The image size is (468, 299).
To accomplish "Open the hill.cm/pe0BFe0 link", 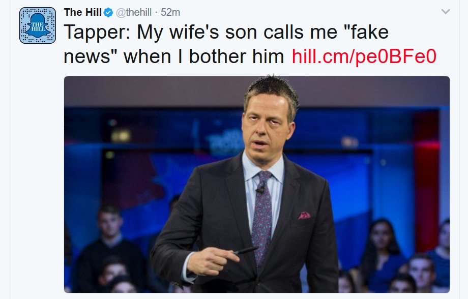I will tap(364, 56).
